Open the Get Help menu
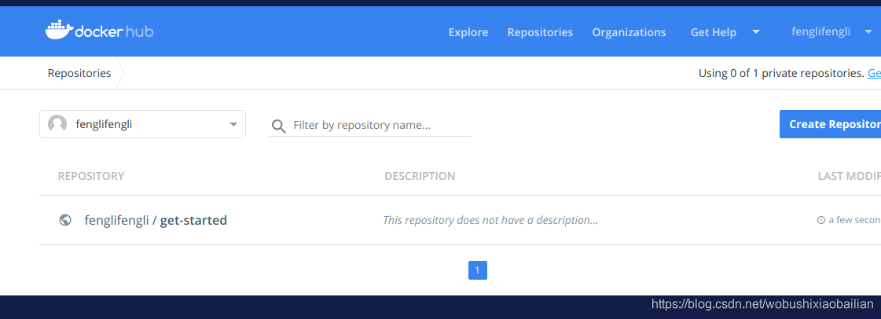Viewport: 881px width, 319px height. point(713,32)
